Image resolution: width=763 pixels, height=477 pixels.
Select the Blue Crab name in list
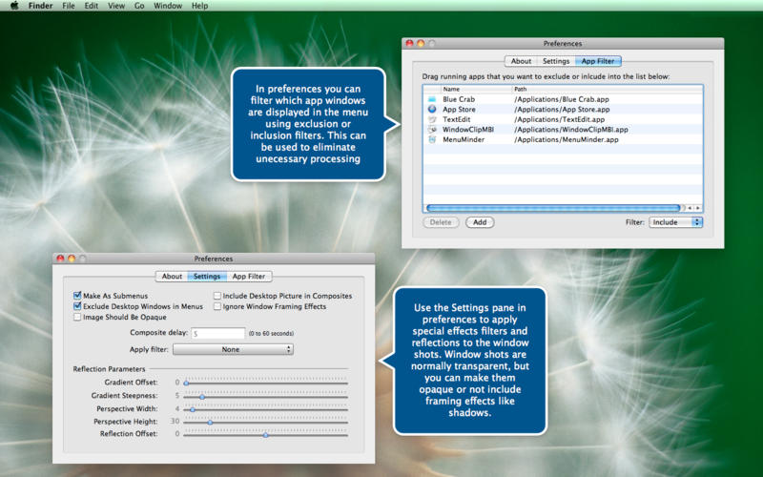click(459, 99)
